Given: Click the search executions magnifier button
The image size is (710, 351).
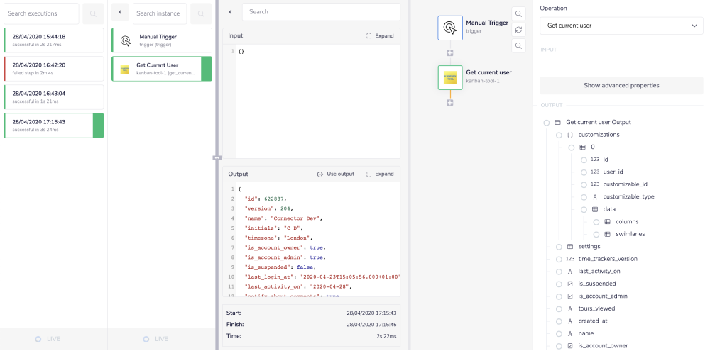Looking at the screenshot, I should pos(93,13).
